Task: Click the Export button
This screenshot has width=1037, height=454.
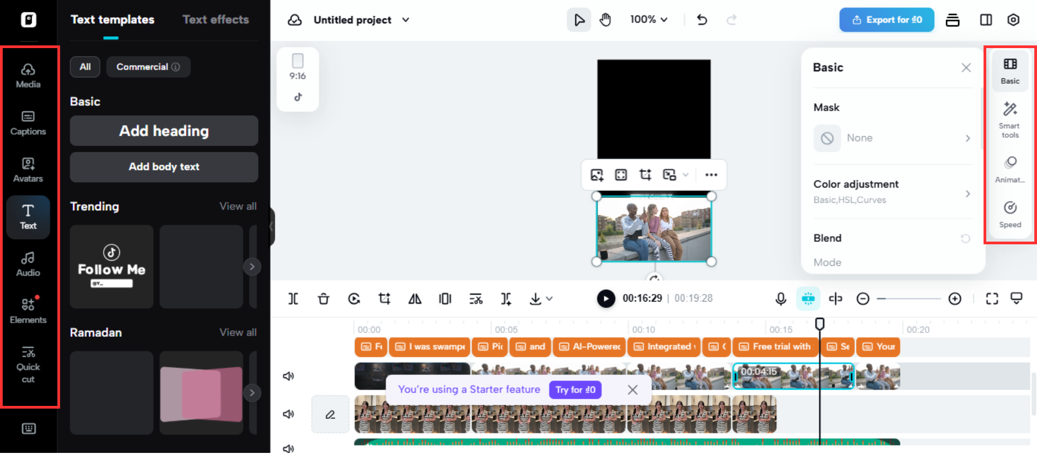Action: pos(887,20)
